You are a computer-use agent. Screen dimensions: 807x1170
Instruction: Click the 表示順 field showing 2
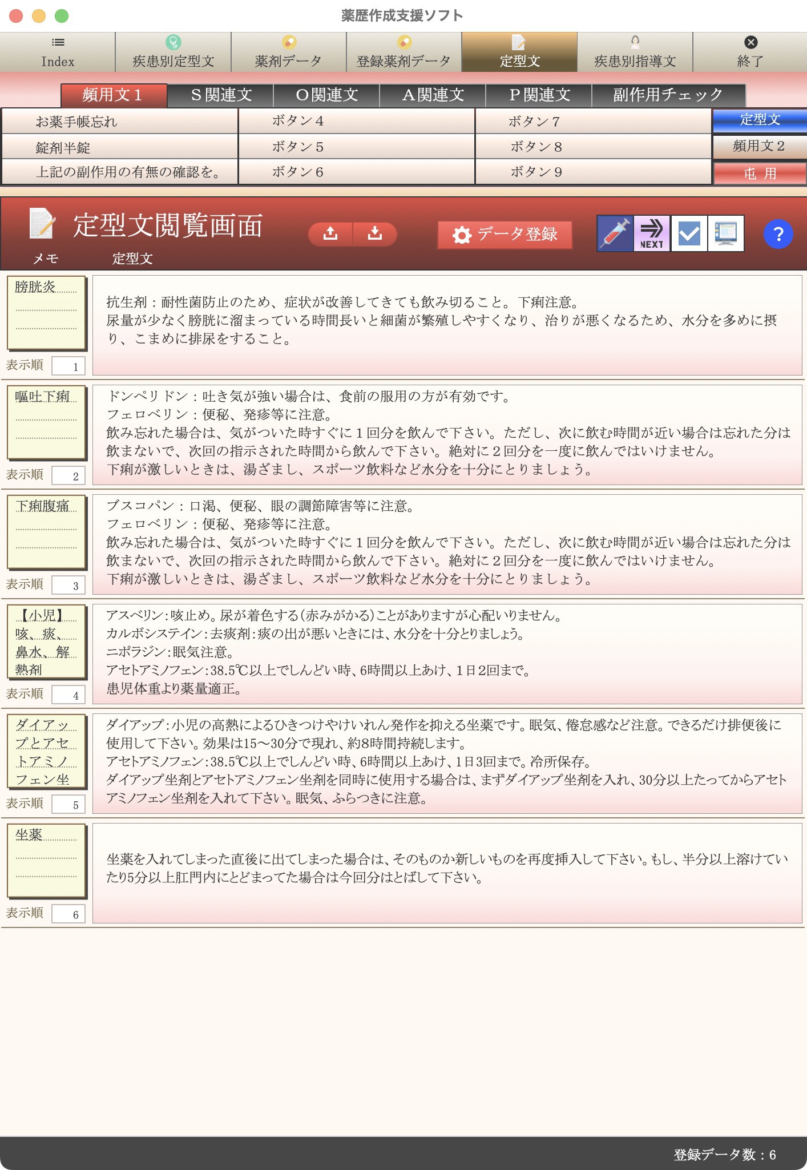pos(68,475)
